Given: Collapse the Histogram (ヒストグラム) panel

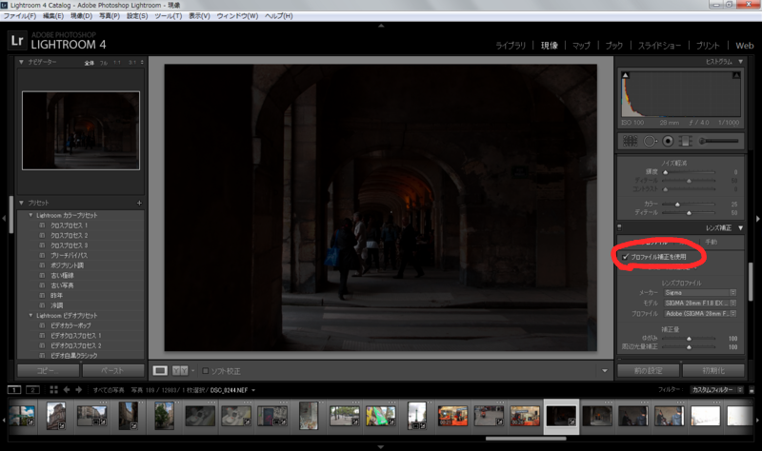Looking at the screenshot, I should (x=741, y=62).
